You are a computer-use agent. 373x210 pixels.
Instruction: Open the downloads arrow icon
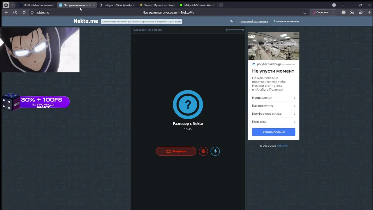coord(369,13)
